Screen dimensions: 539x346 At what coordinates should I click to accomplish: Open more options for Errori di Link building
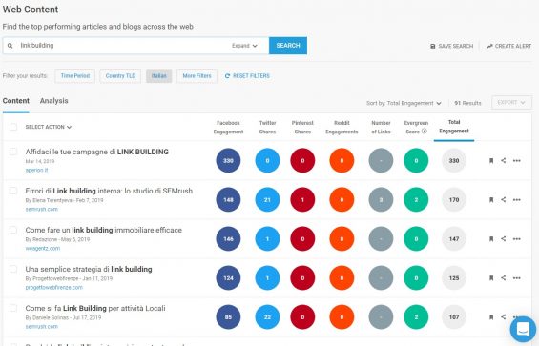pos(517,199)
